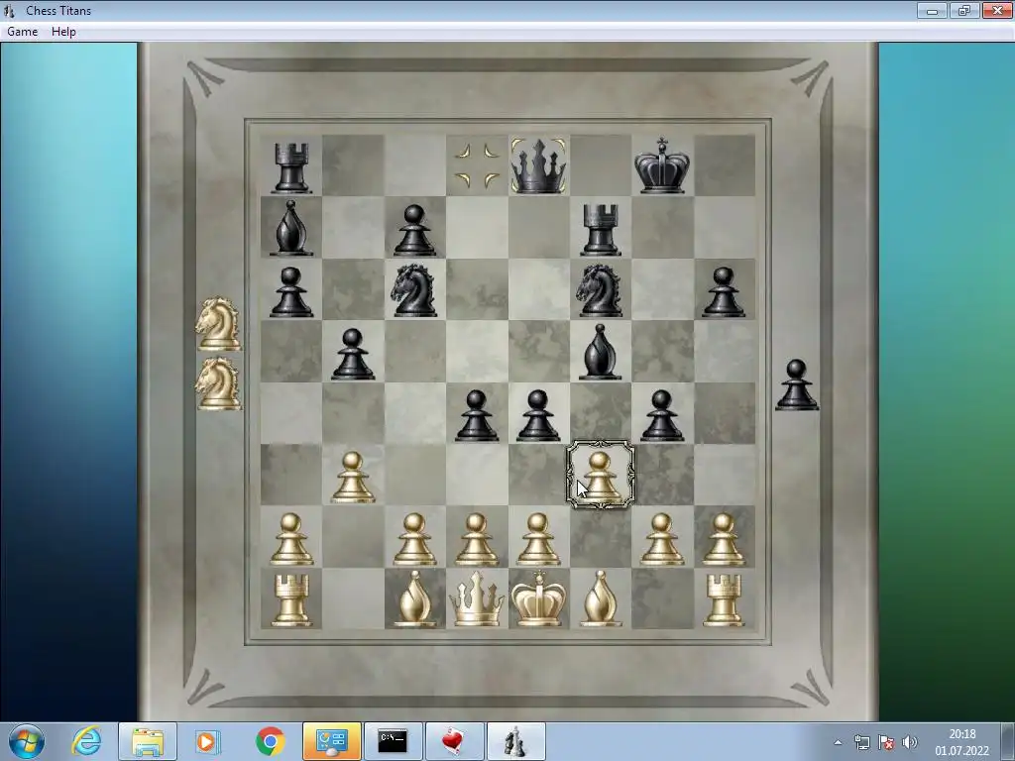Select the black pawn on a6
1015x761 pixels.
(x=291, y=292)
